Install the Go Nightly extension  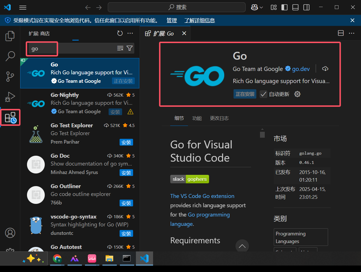click(115, 112)
